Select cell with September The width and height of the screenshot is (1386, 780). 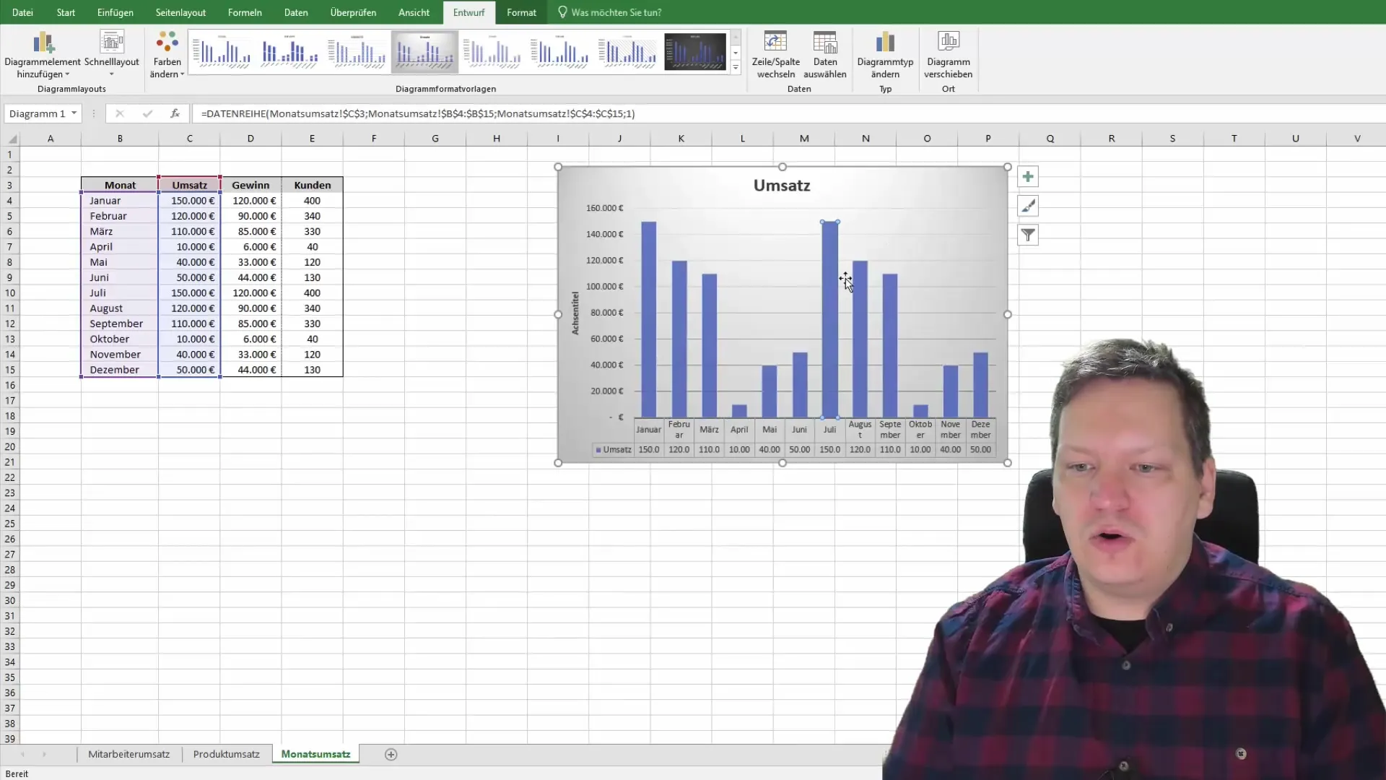pos(120,324)
